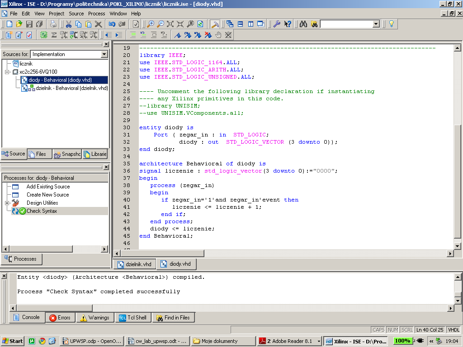Click the Sigma summary toolbar icon
The width and height of the screenshot is (463, 347).
[54, 35]
